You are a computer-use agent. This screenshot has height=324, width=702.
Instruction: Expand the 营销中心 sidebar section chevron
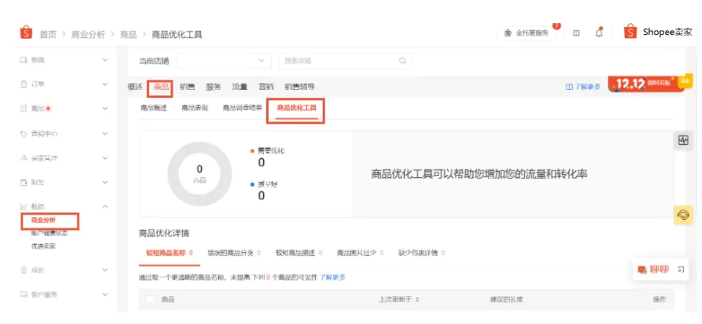[105, 133]
